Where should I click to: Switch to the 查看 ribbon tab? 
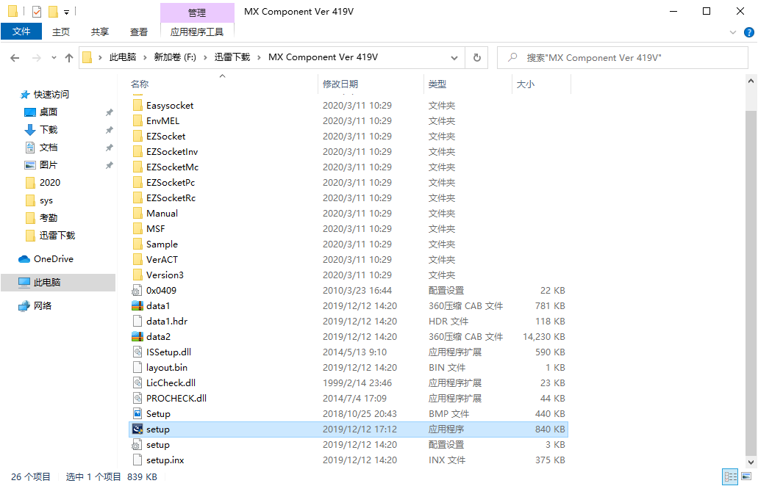click(139, 32)
